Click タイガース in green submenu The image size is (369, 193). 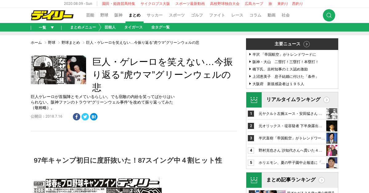click(x=133, y=27)
